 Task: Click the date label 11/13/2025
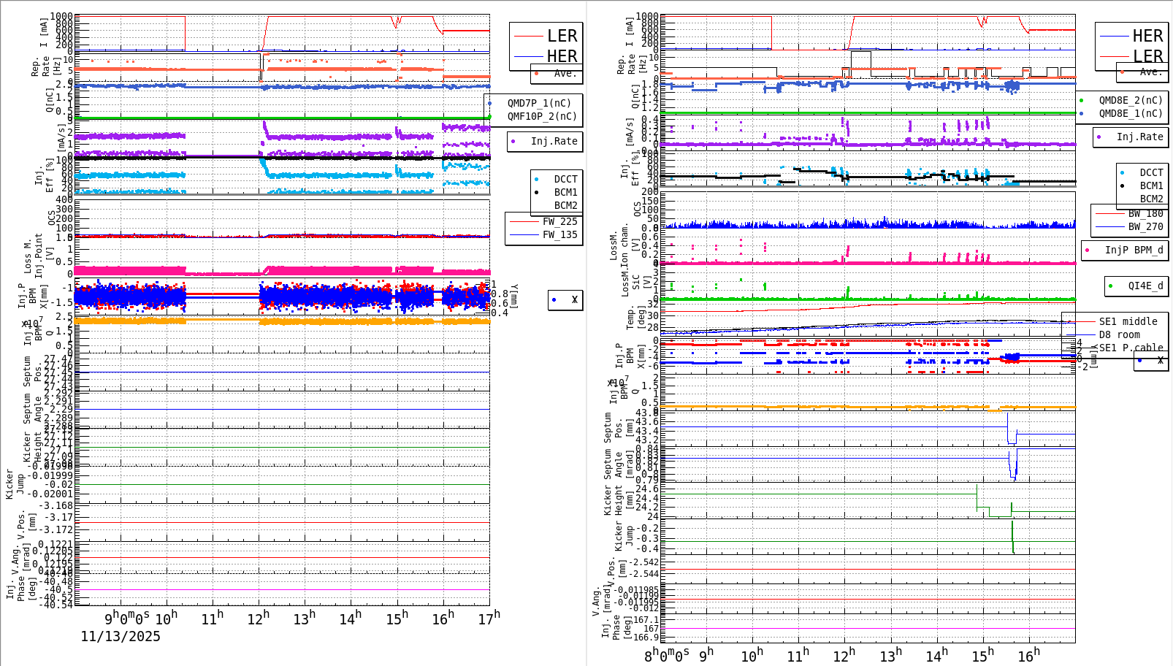coord(121,637)
